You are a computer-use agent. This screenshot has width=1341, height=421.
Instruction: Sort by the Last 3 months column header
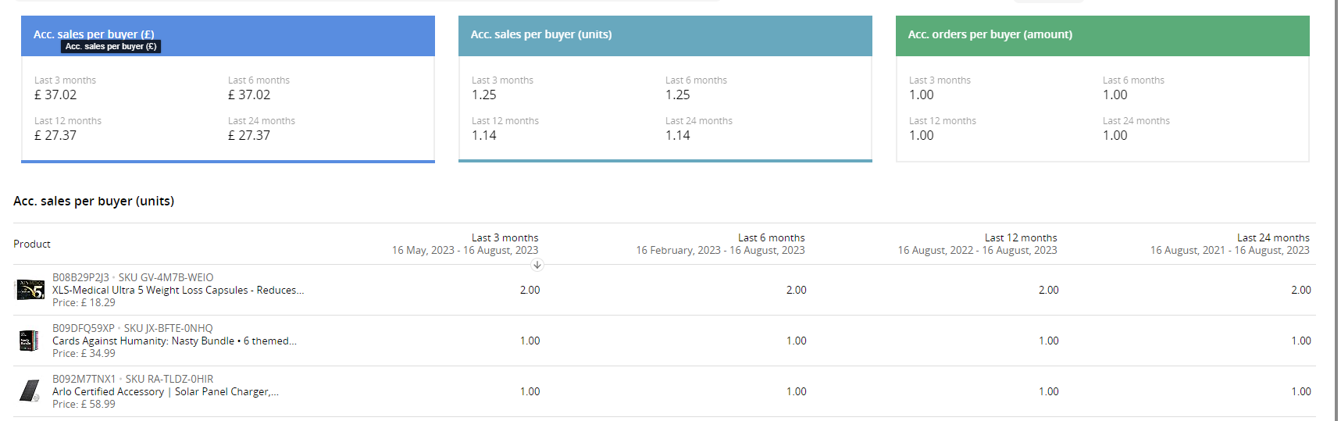(505, 237)
